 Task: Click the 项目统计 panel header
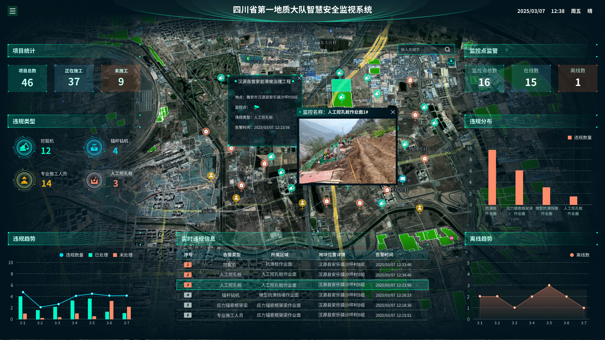(x=74, y=51)
